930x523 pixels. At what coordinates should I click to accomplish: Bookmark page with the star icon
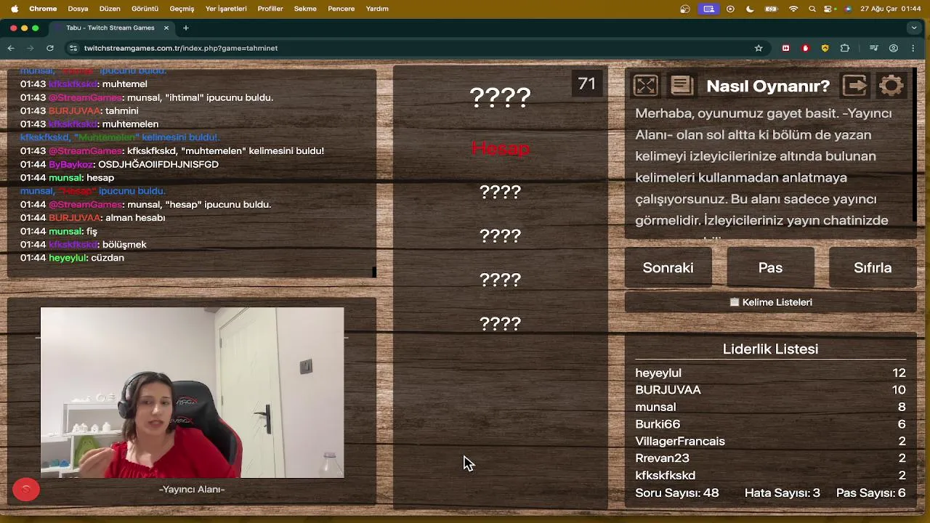pyautogui.click(x=759, y=48)
